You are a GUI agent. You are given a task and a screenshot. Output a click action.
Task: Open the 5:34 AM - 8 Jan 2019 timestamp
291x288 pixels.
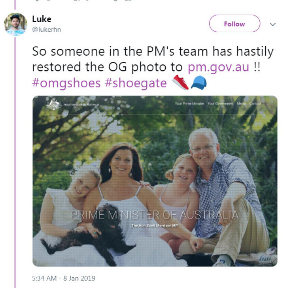(x=64, y=278)
